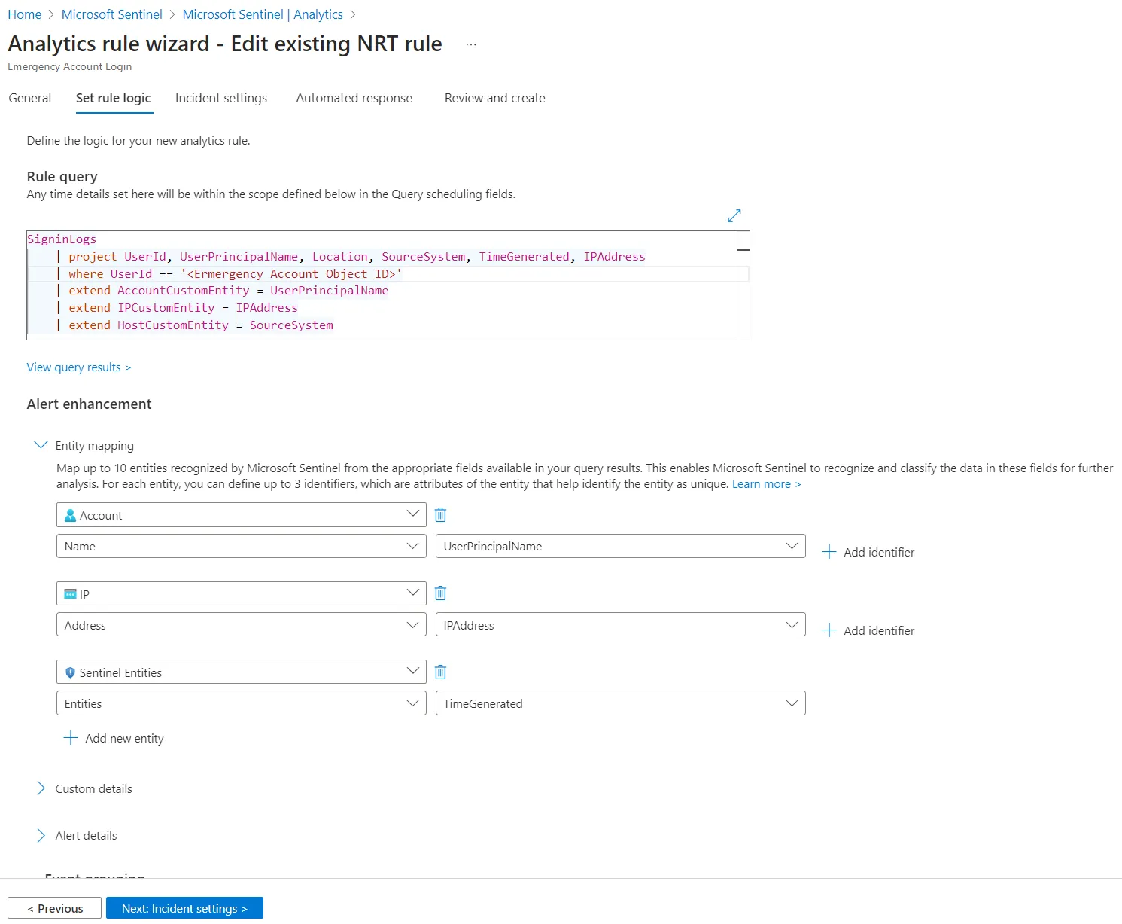Open the Account entity type dropdown

(x=241, y=515)
